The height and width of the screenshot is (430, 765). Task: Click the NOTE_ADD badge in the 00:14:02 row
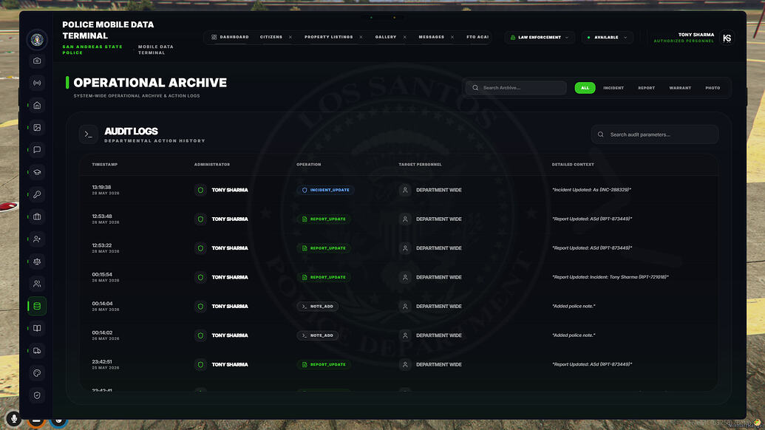coord(318,335)
